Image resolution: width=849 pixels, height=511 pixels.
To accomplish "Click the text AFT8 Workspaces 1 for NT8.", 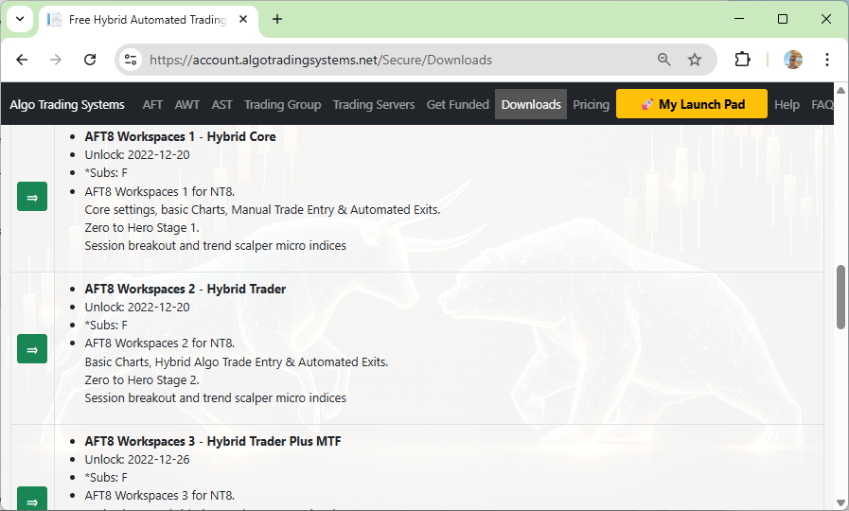I will (x=160, y=191).
